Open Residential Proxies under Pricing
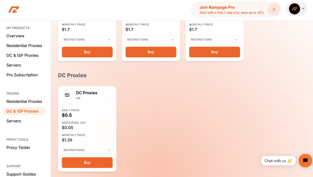 tap(24, 101)
